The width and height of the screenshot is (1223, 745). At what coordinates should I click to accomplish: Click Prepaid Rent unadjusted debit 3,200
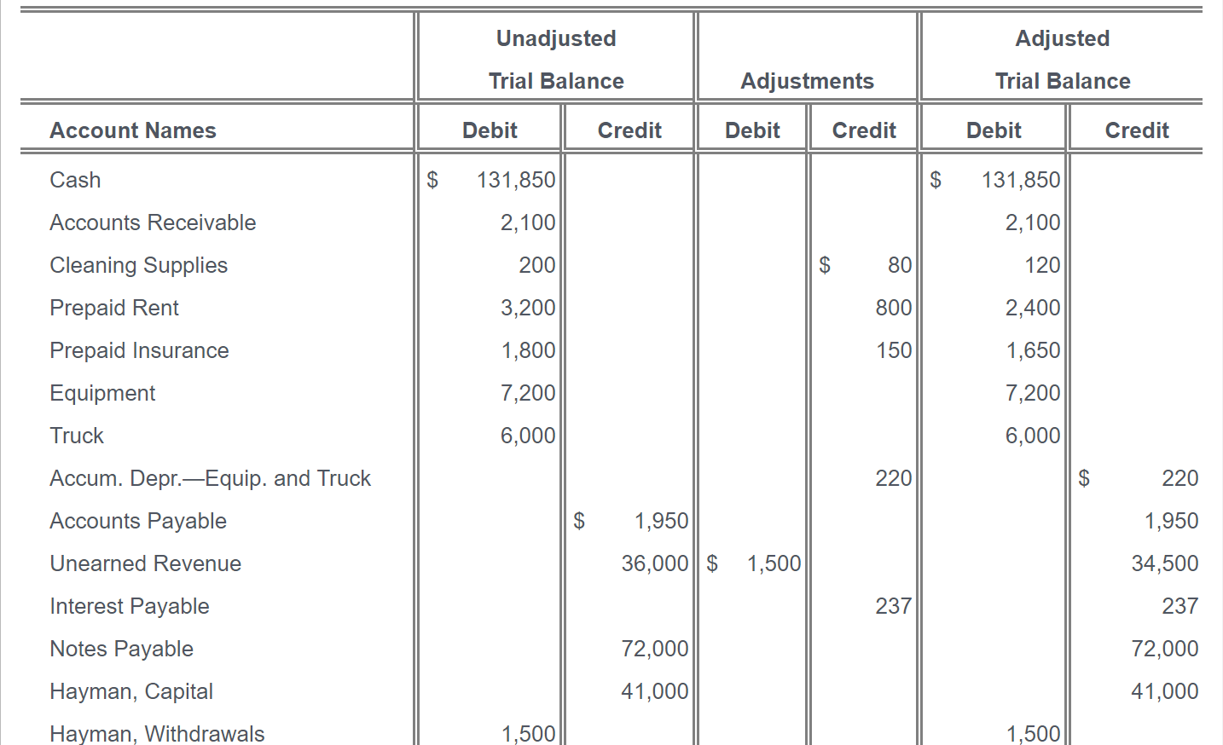527,308
